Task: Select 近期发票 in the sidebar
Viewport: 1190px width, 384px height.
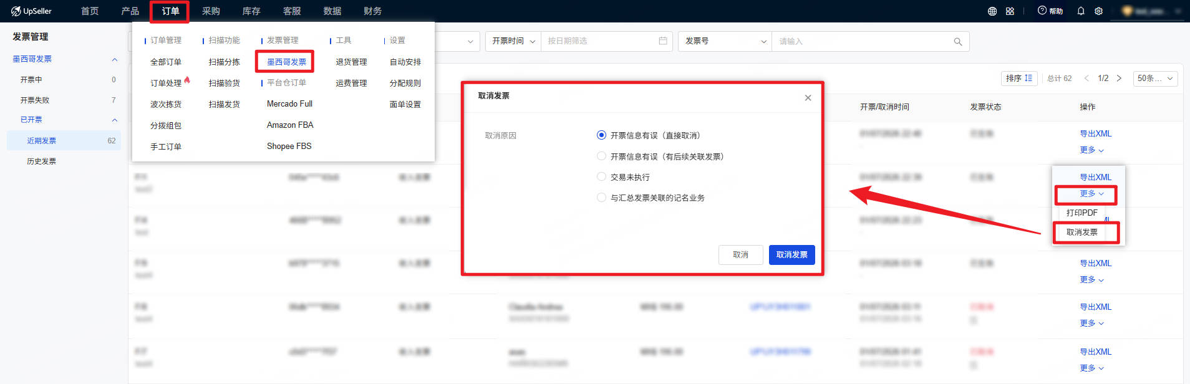Action: click(64, 140)
